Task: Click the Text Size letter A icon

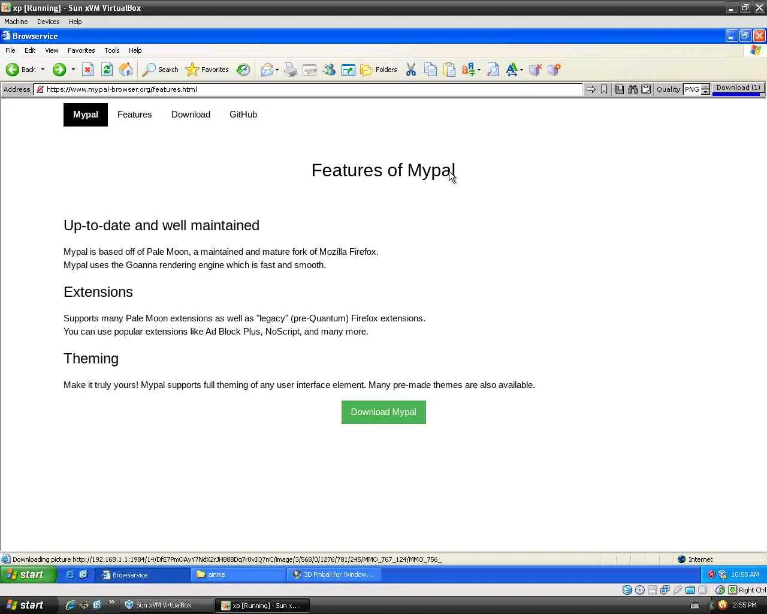Action: coord(512,70)
